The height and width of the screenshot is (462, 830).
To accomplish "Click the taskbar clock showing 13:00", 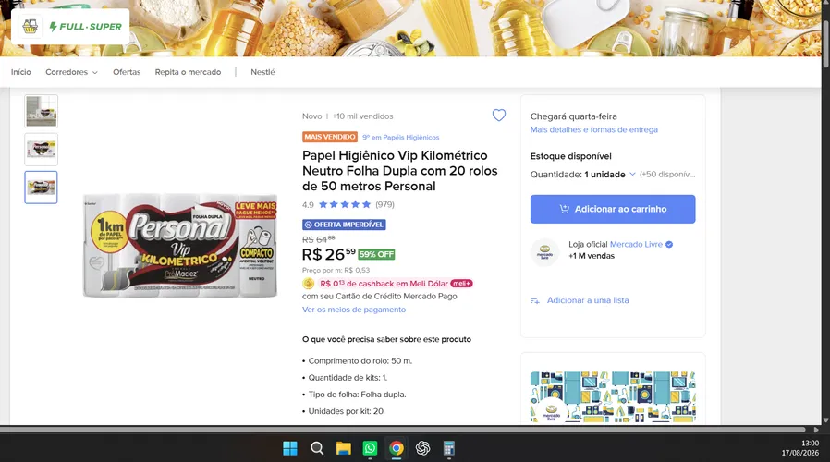I will click(x=810, y=443).
